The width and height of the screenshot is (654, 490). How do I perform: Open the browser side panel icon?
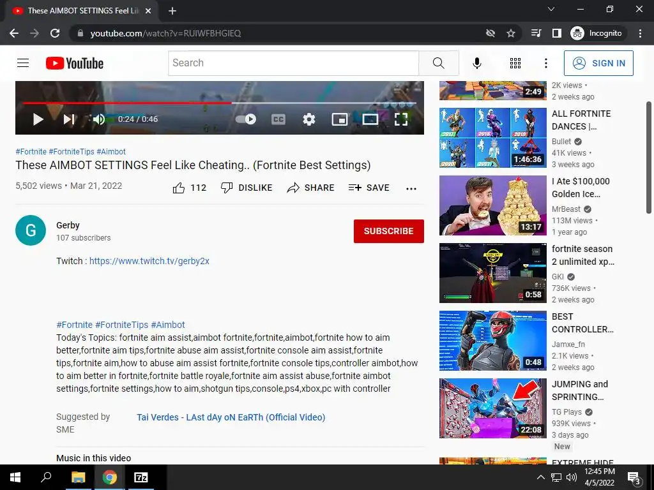click(x=557, y=33)
